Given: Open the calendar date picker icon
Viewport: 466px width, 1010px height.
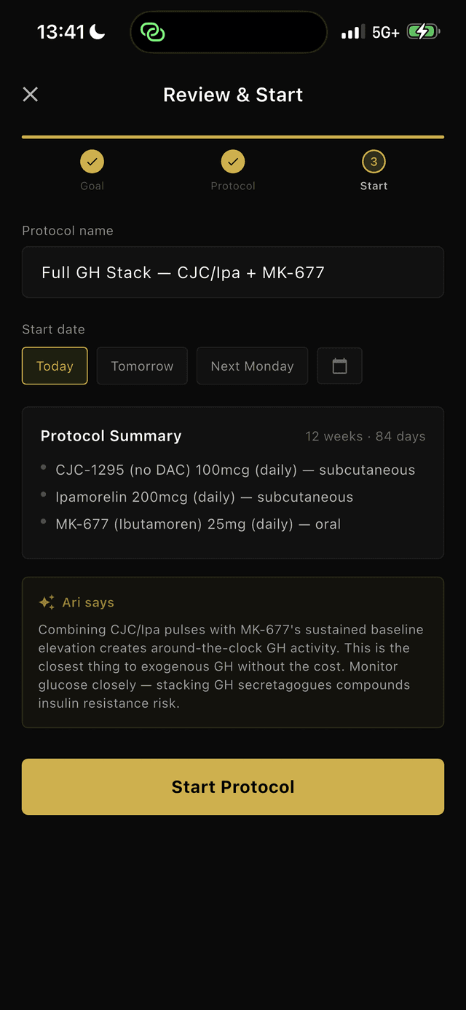Looking at the screenshot, I should [x=339, y=366].
